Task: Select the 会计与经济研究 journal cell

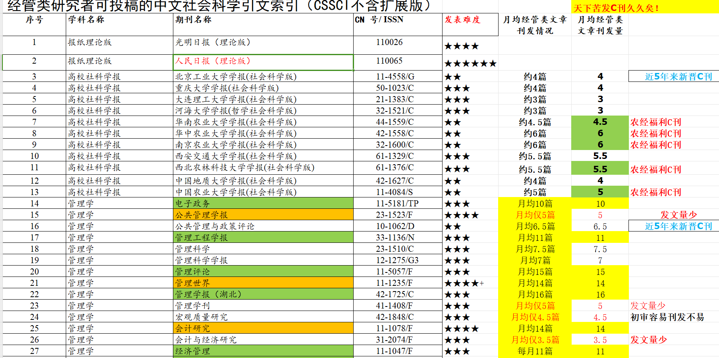Action: pyautogui.click(x=263, y=339)
